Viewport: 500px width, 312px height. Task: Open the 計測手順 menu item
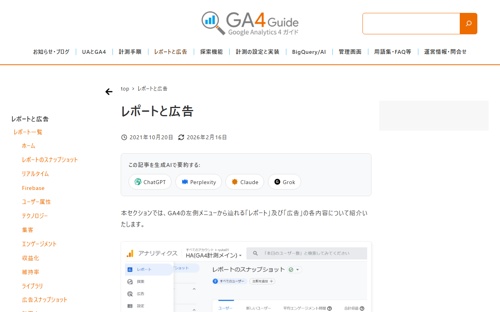click(130, 51)
